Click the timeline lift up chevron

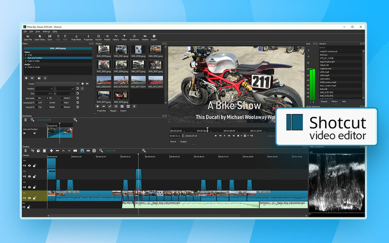63,151
